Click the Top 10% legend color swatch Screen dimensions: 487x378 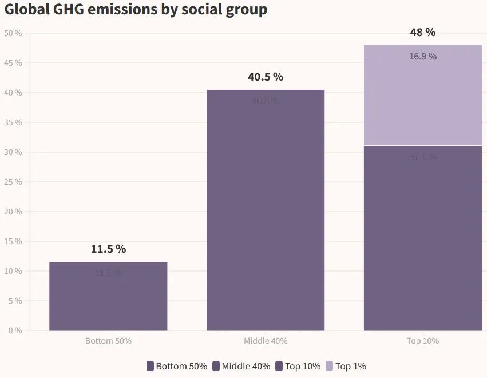(280, 366)
